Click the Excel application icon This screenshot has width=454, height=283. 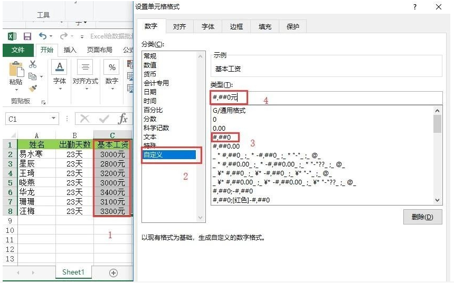click(x=12, y=36)
